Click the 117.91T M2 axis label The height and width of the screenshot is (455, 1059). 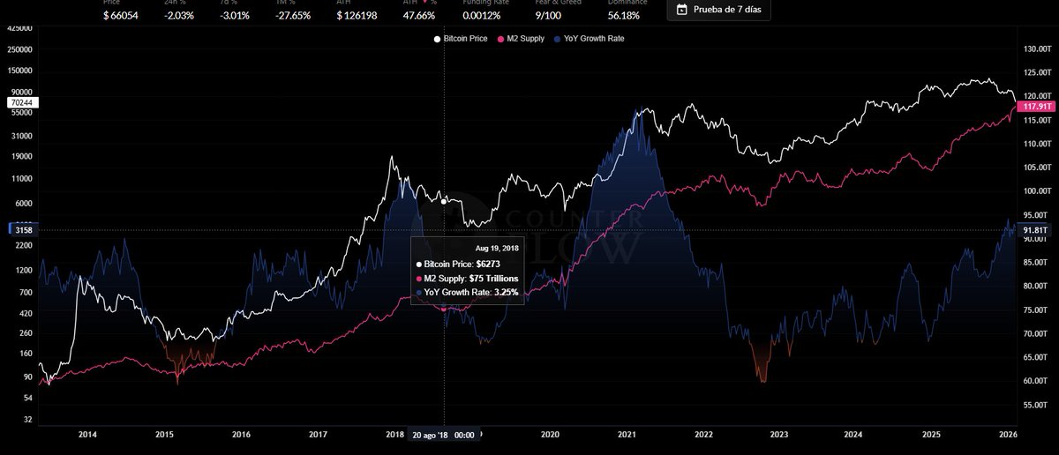1036,106
